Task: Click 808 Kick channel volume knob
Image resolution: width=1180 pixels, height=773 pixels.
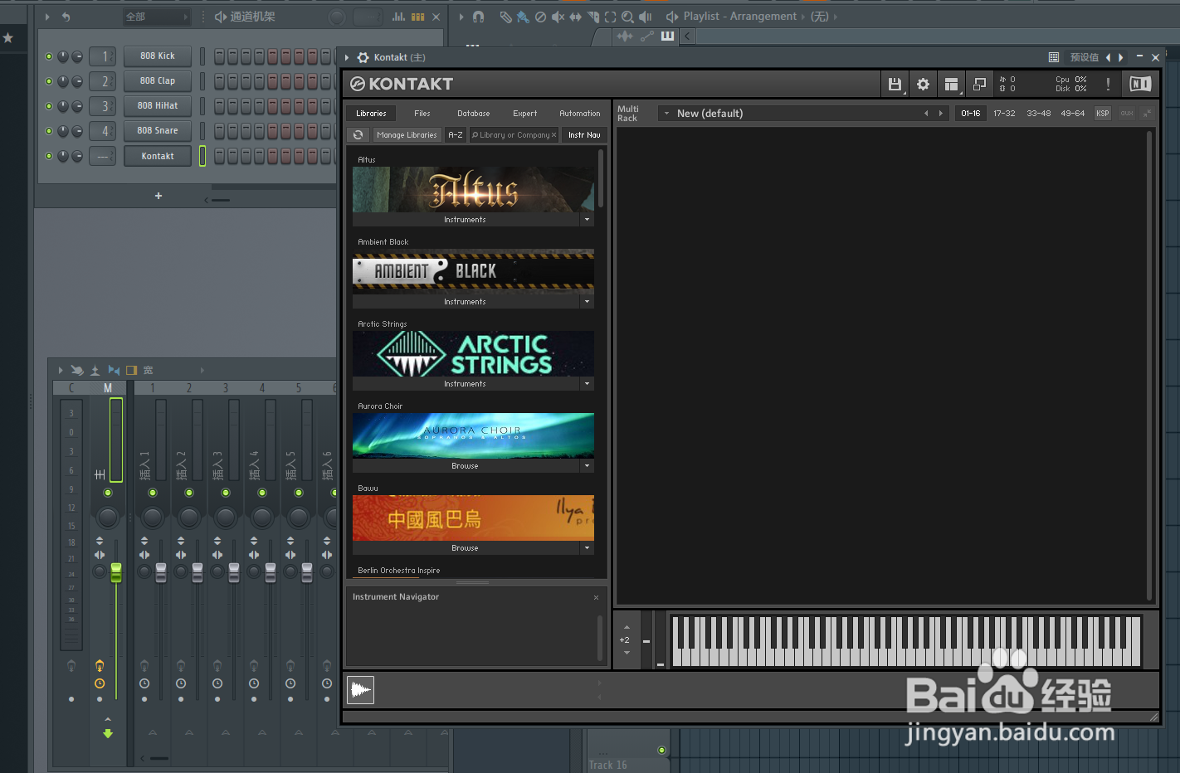Action: tap(76, 56)
